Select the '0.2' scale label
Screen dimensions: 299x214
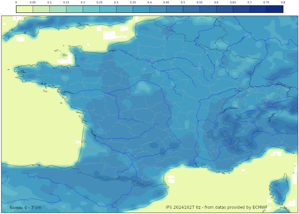(83, 2)
